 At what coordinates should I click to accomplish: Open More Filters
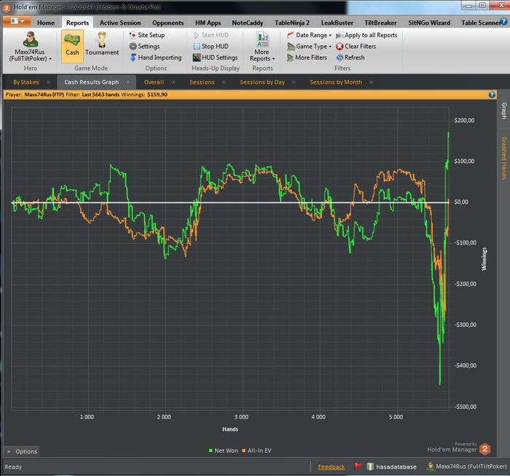307,57
